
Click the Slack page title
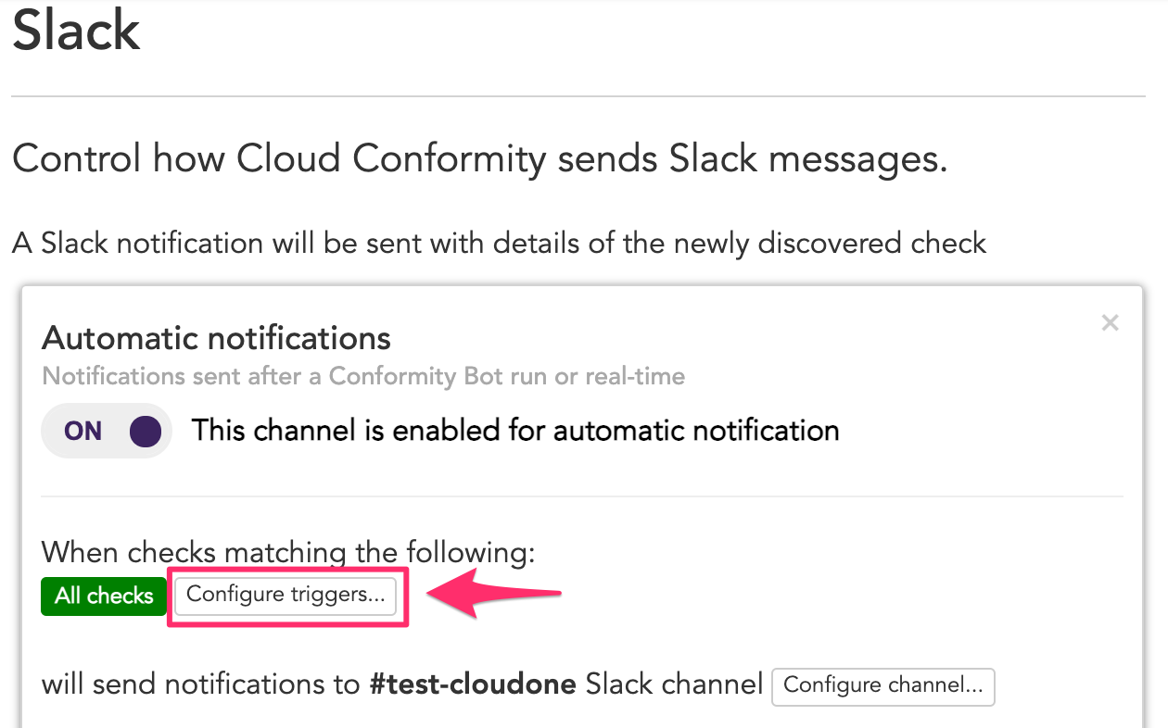point(76,31)
